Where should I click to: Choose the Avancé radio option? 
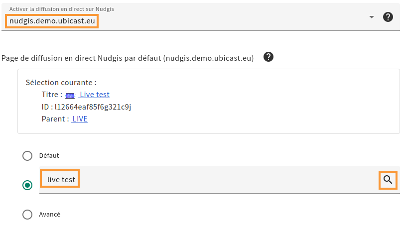(x=27, y=215)
